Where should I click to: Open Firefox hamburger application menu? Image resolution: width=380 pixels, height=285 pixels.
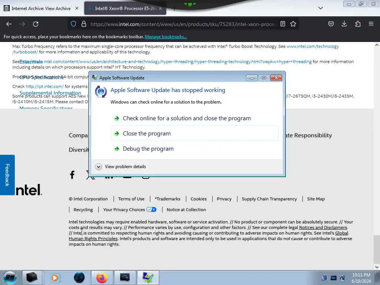[371, 24]
